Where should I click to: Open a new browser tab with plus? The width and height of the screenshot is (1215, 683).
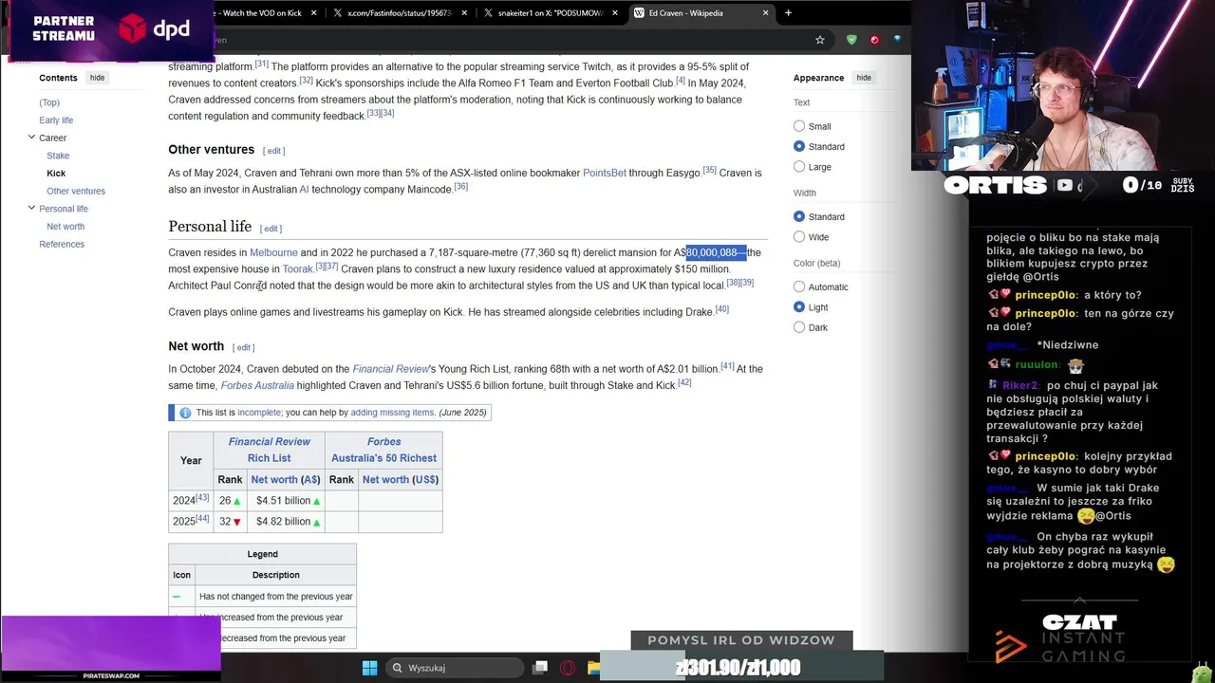coord(788,13)
